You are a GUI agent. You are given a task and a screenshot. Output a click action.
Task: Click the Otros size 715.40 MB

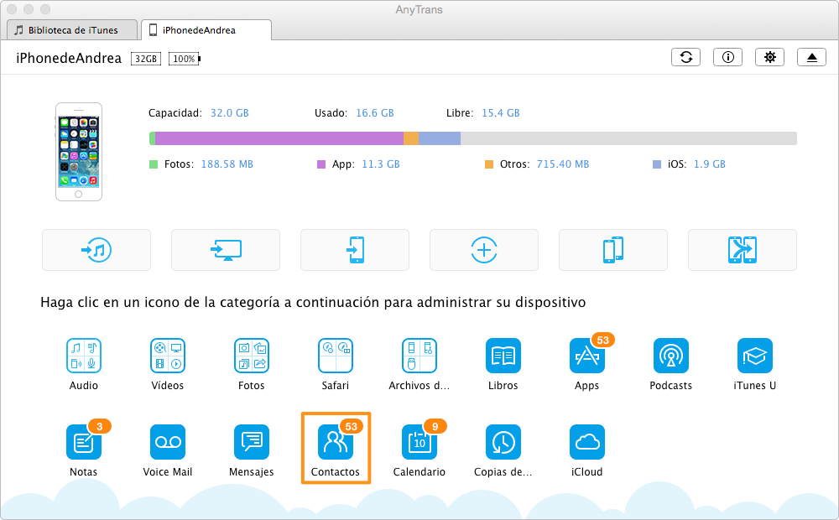tap(563, 164)
